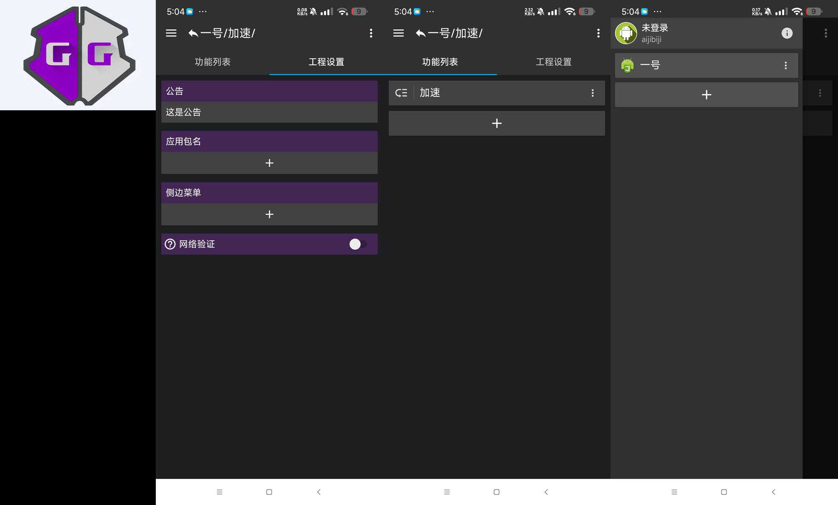Click the 网络验证 label

pyautogui.click(x=197, y=244)
